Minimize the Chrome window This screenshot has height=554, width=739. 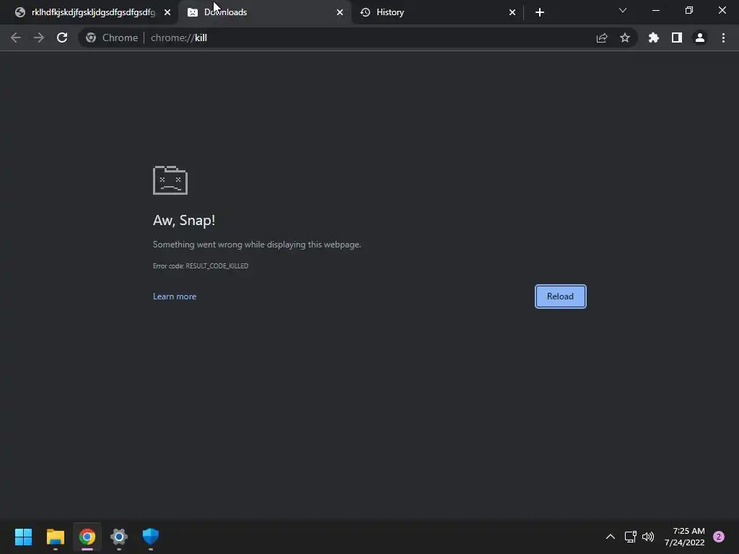click(656, 10)
